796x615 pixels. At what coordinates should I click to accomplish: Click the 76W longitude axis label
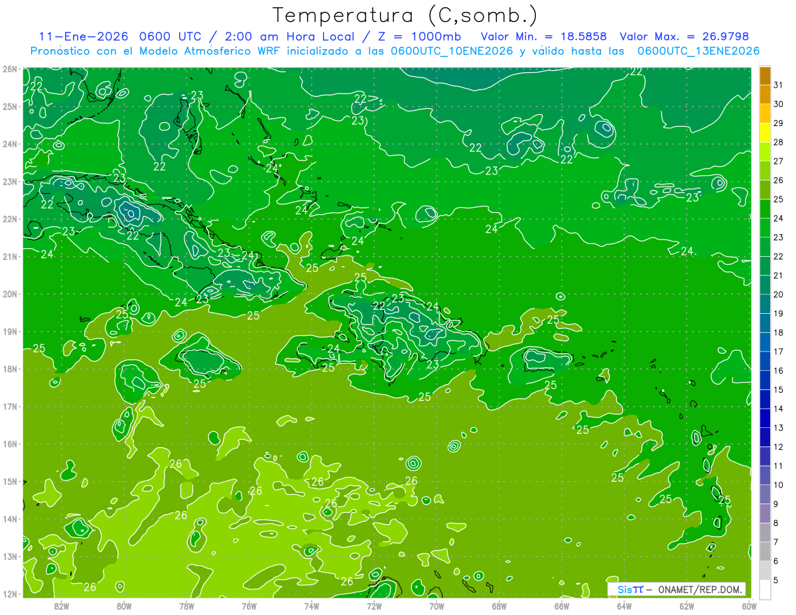pyautogui.click(x=249, y=606)
